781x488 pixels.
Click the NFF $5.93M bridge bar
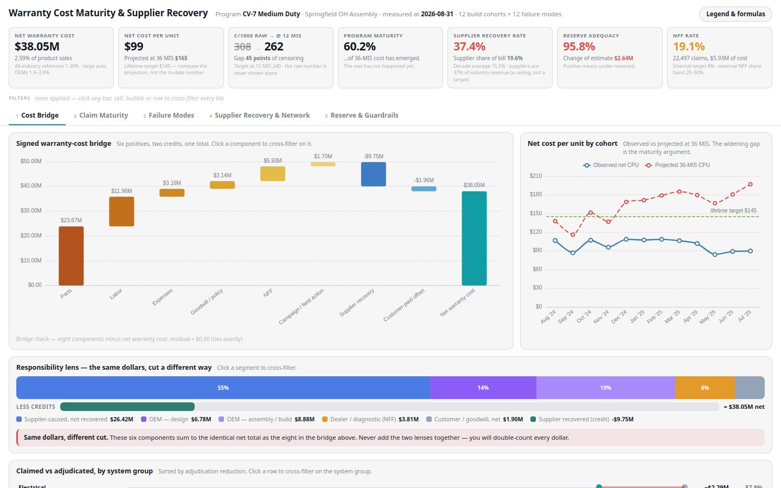pyautogui.click(x=273, y=174)
